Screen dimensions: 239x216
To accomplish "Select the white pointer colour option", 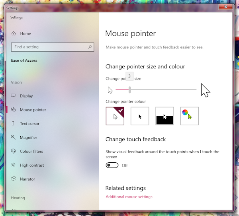I will (x=115, y=116).
